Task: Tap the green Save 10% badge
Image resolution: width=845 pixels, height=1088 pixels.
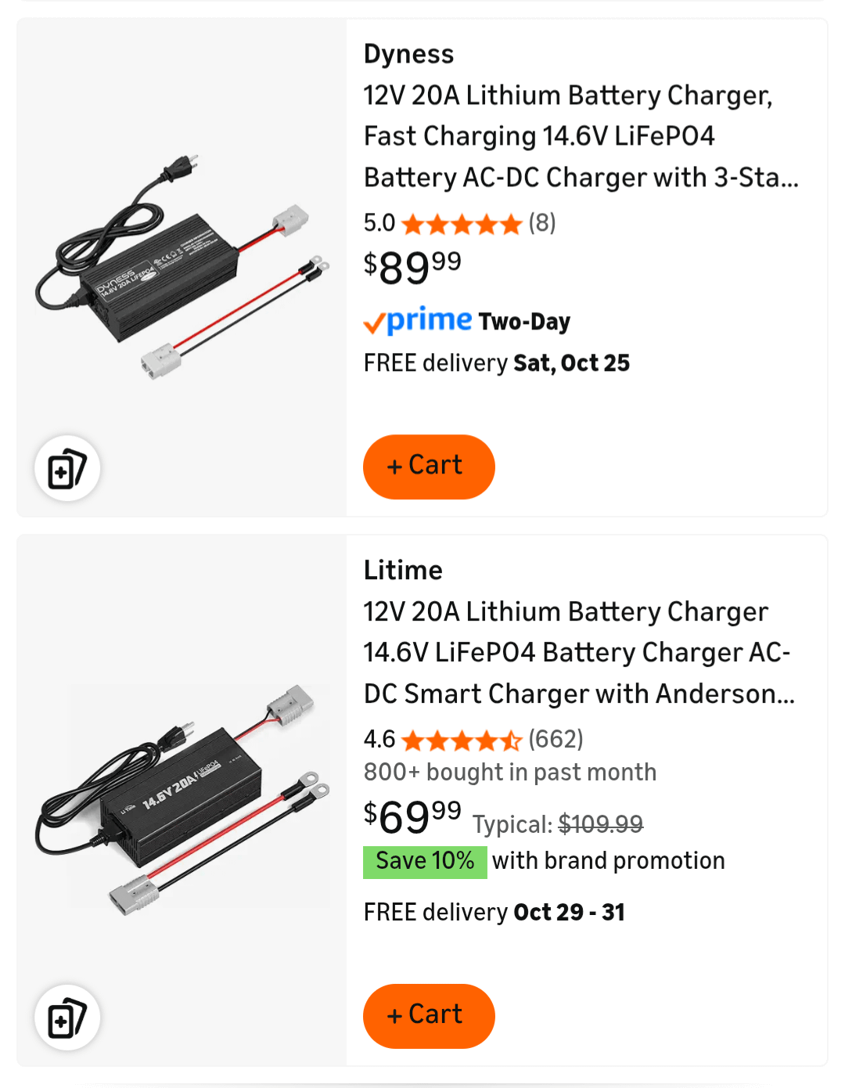Action: pyautogui.click(x=425, y=861)
